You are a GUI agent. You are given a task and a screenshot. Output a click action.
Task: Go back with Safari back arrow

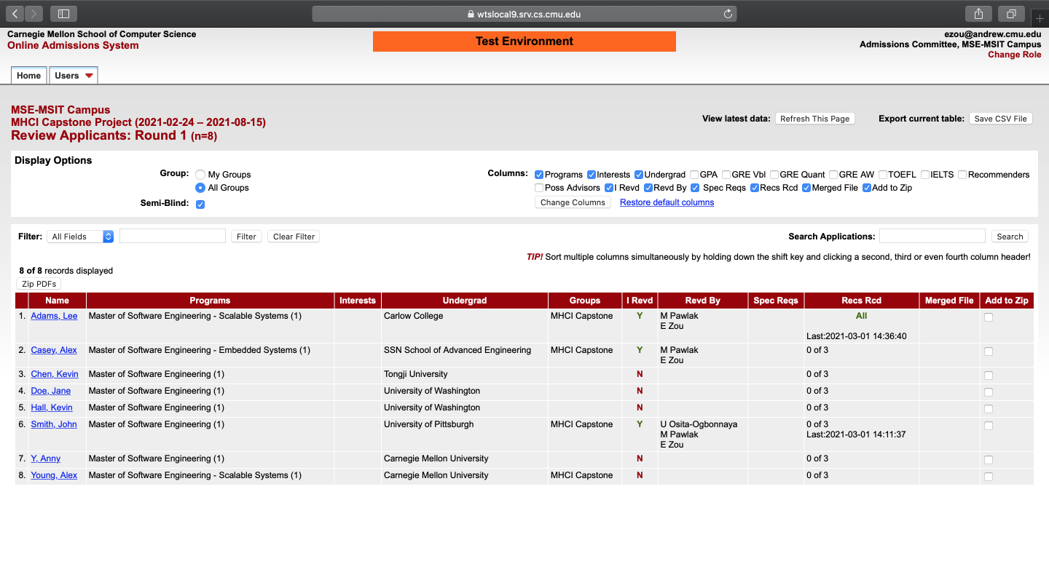coord(16,14)
